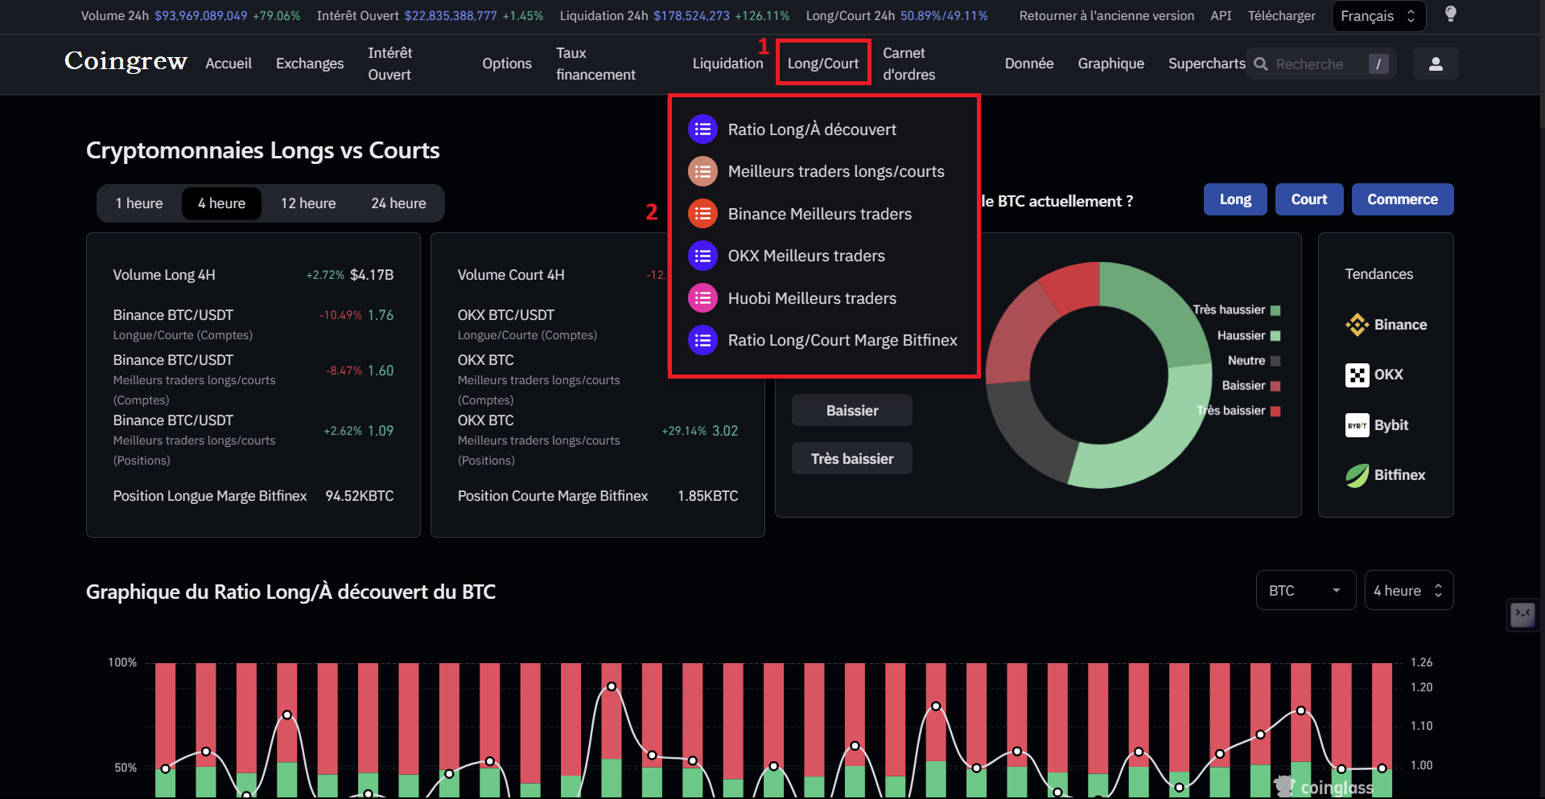The width and height of the screenshot is (1545, 799).
Task: Open the Liquidation menu
Action: tap(727, 64)
